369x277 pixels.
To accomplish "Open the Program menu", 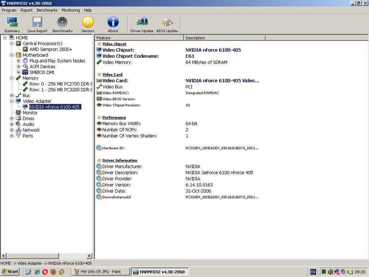I will click(9, 10).
